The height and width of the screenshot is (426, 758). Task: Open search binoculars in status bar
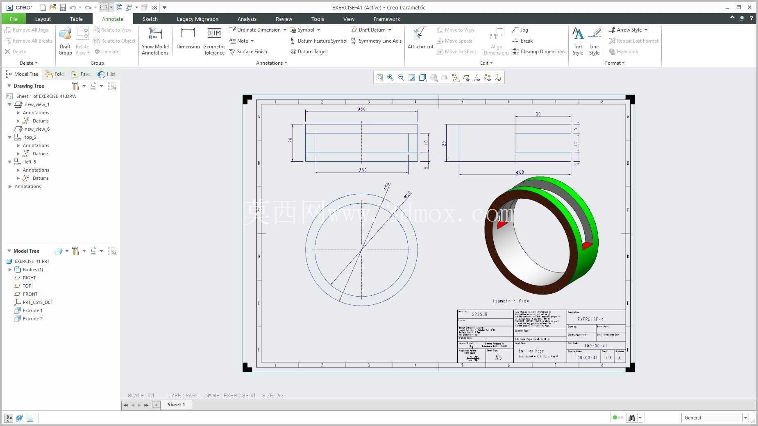pyautogui.click(x=632, y=418)
